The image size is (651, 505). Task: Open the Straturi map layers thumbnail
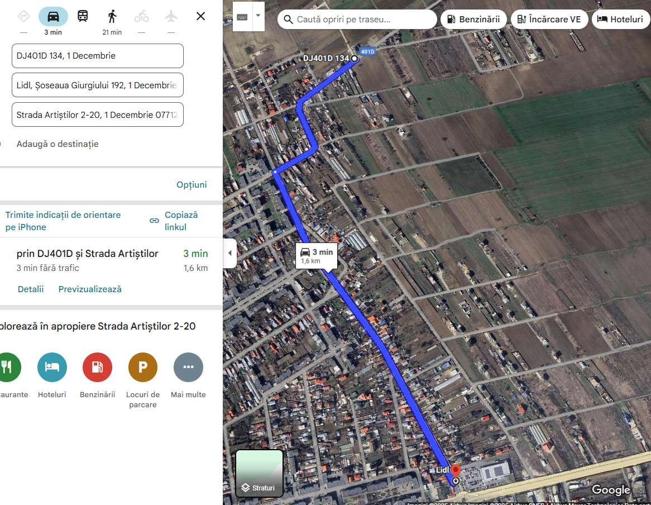(259, 474)
